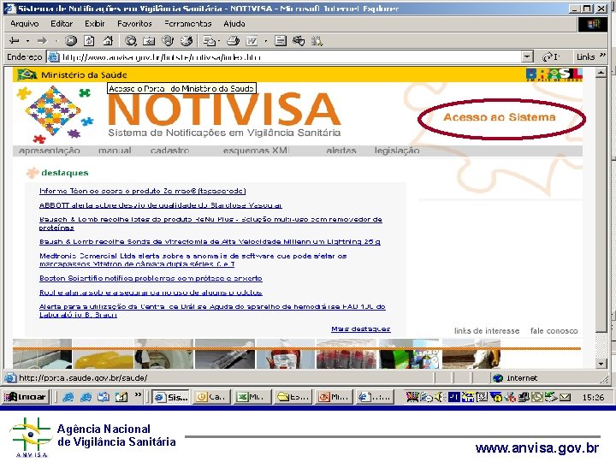
Task: Open the Ferramentas menu
Action: click(187, 24)
